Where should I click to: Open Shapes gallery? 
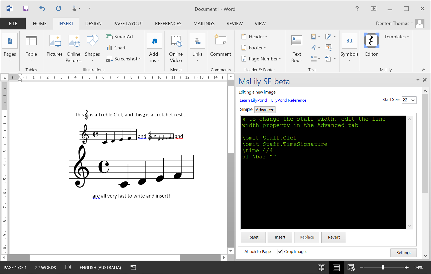pyautogui.click(x=92, y=48)
